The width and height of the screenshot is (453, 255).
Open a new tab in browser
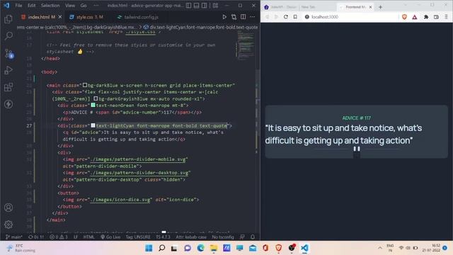click(x=381, y=7)
